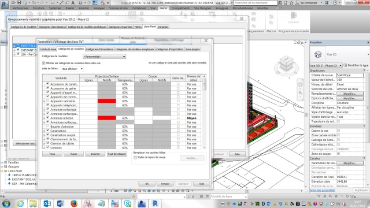Image resolution: width=370 pixels, height=208 pixels.
Task: Click the 'Echelle de la vue' Spécifique field
Action: [x=350, y=75]
